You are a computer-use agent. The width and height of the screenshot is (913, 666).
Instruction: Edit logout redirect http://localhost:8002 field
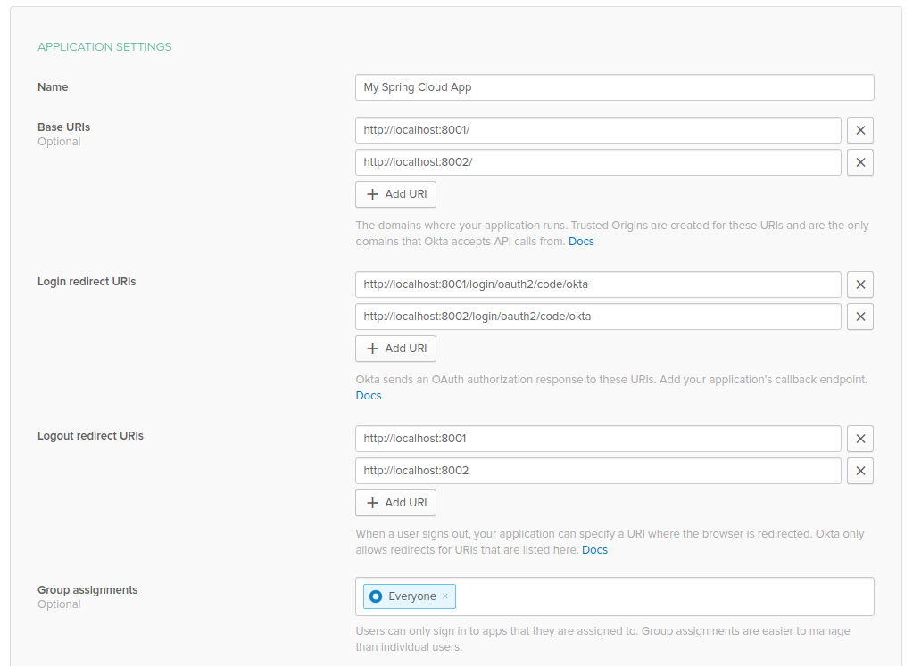(599, 471)
